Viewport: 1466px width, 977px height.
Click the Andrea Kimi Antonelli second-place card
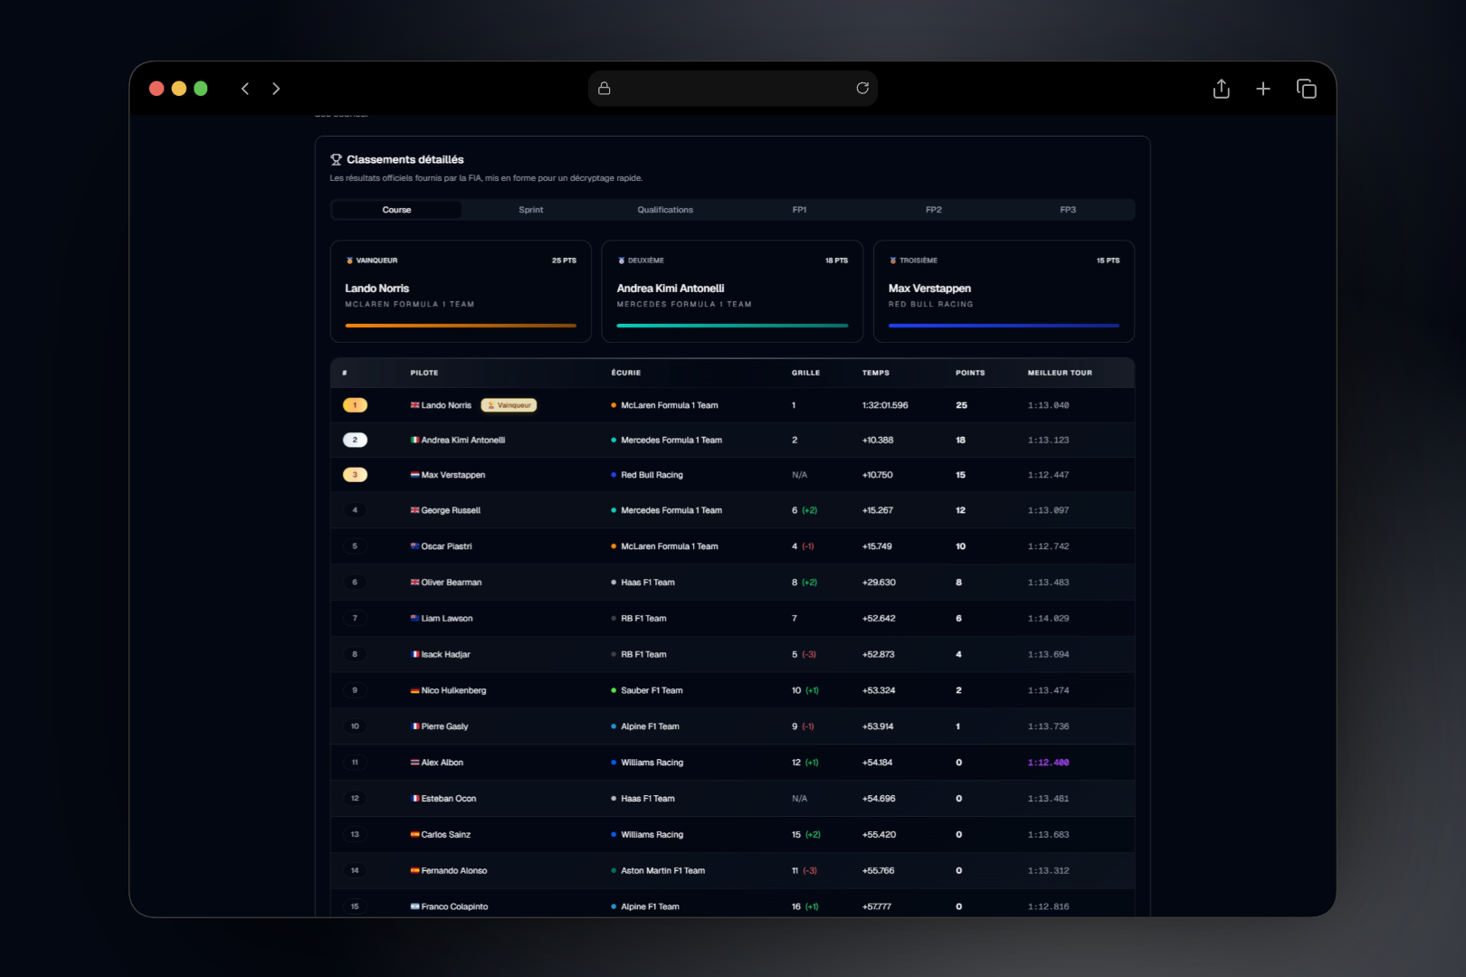(x=732, y=291)
